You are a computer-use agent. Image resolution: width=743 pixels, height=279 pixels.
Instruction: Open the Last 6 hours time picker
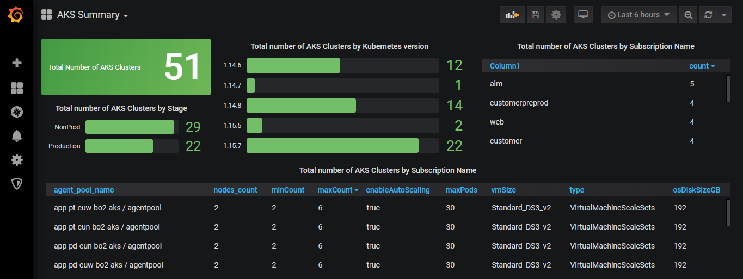click(x=639, y=15)
